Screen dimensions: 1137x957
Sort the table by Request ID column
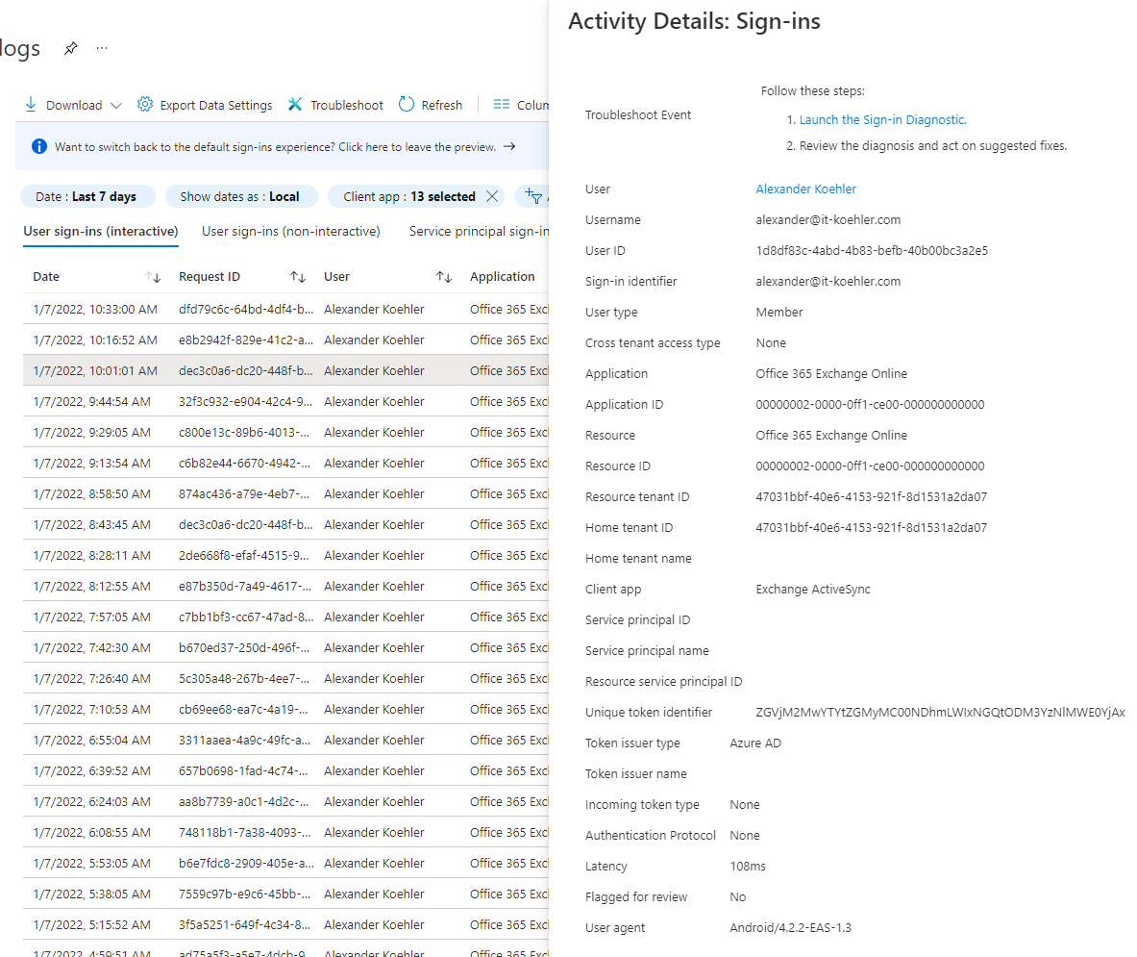[x=298, y=277]
